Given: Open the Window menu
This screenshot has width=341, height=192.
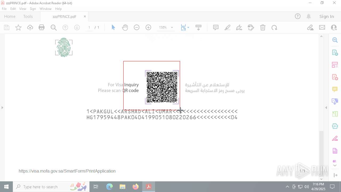Looking at the screenshot, I should pyautogui.click(x=46, y=9).
